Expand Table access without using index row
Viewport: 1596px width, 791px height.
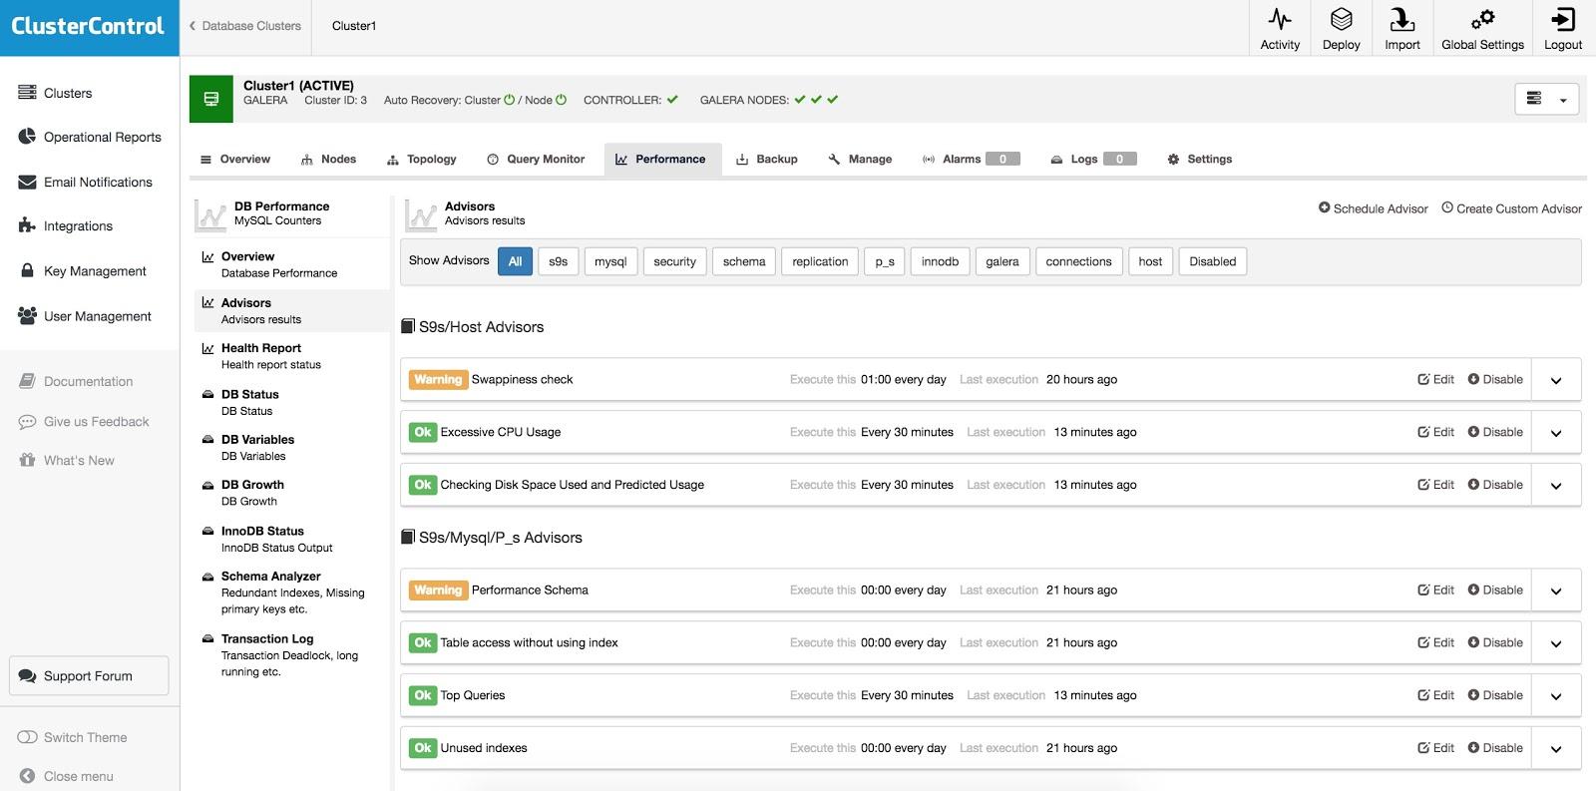point(1556,643)
